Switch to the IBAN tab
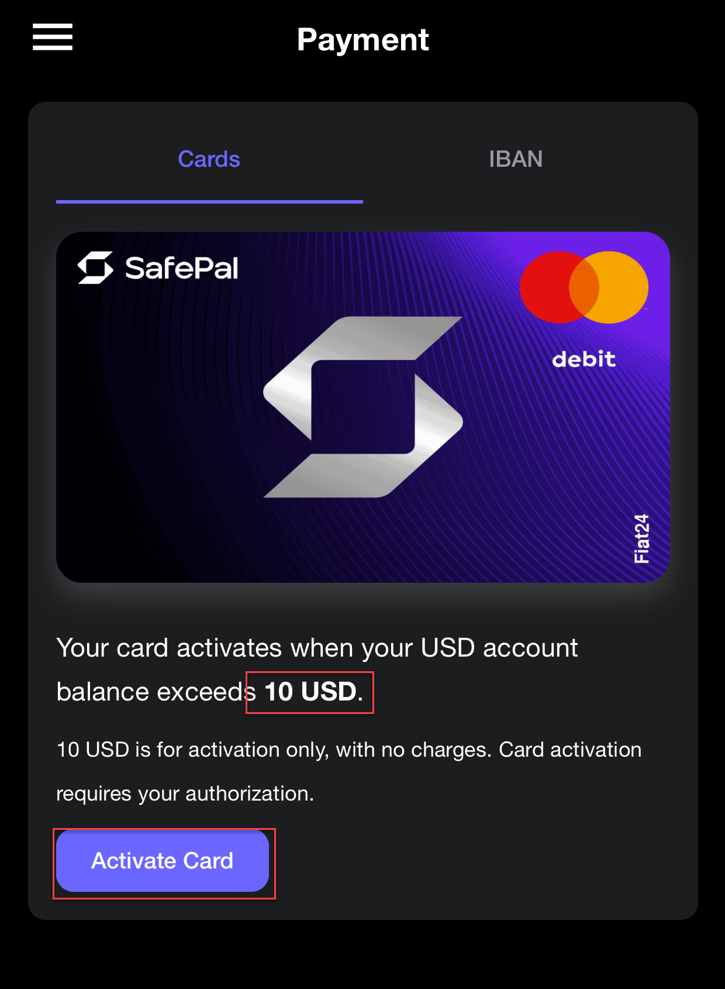Viewport: 725px width, 989px height. [x=516, y=159]
